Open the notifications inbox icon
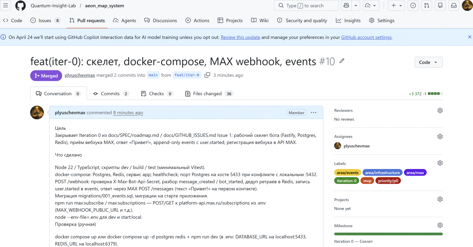The height and width of the screenshot is (247, 473). point(454,5)
